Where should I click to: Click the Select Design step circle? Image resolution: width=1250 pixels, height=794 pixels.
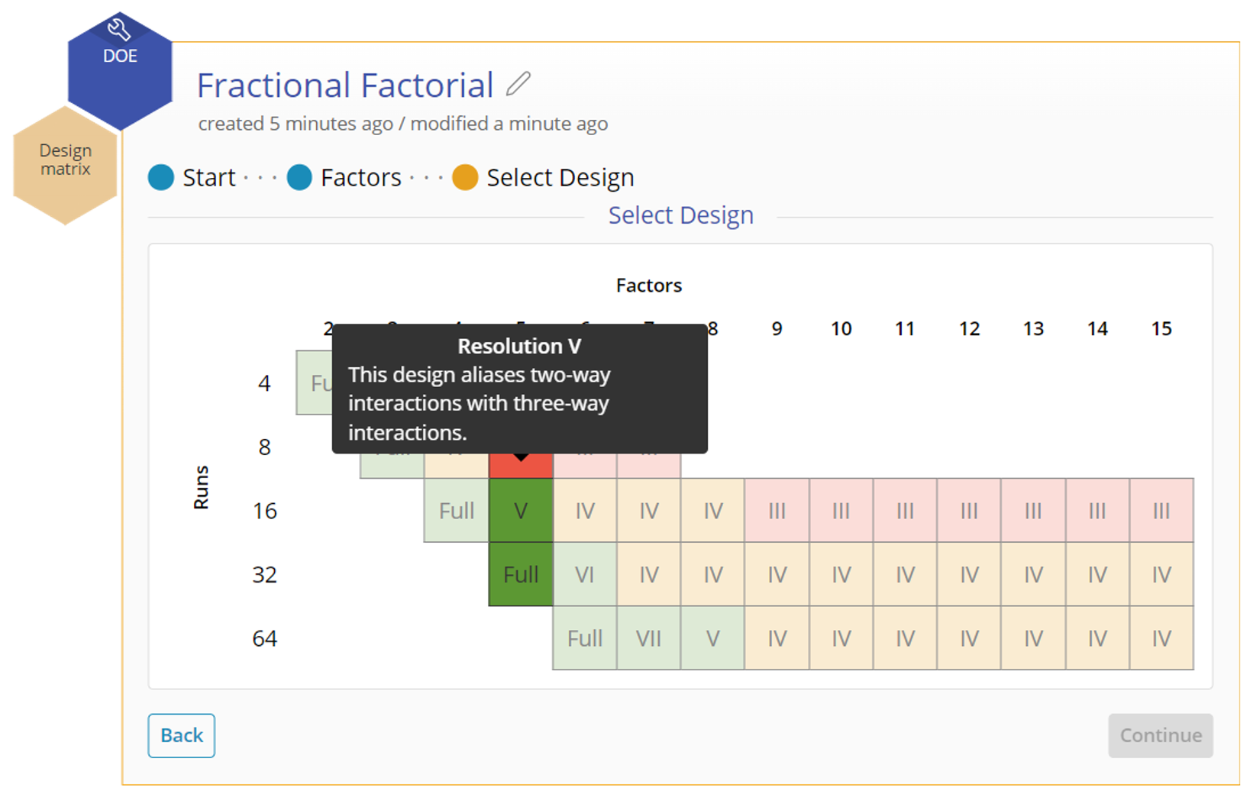click(x=465, y=178)
